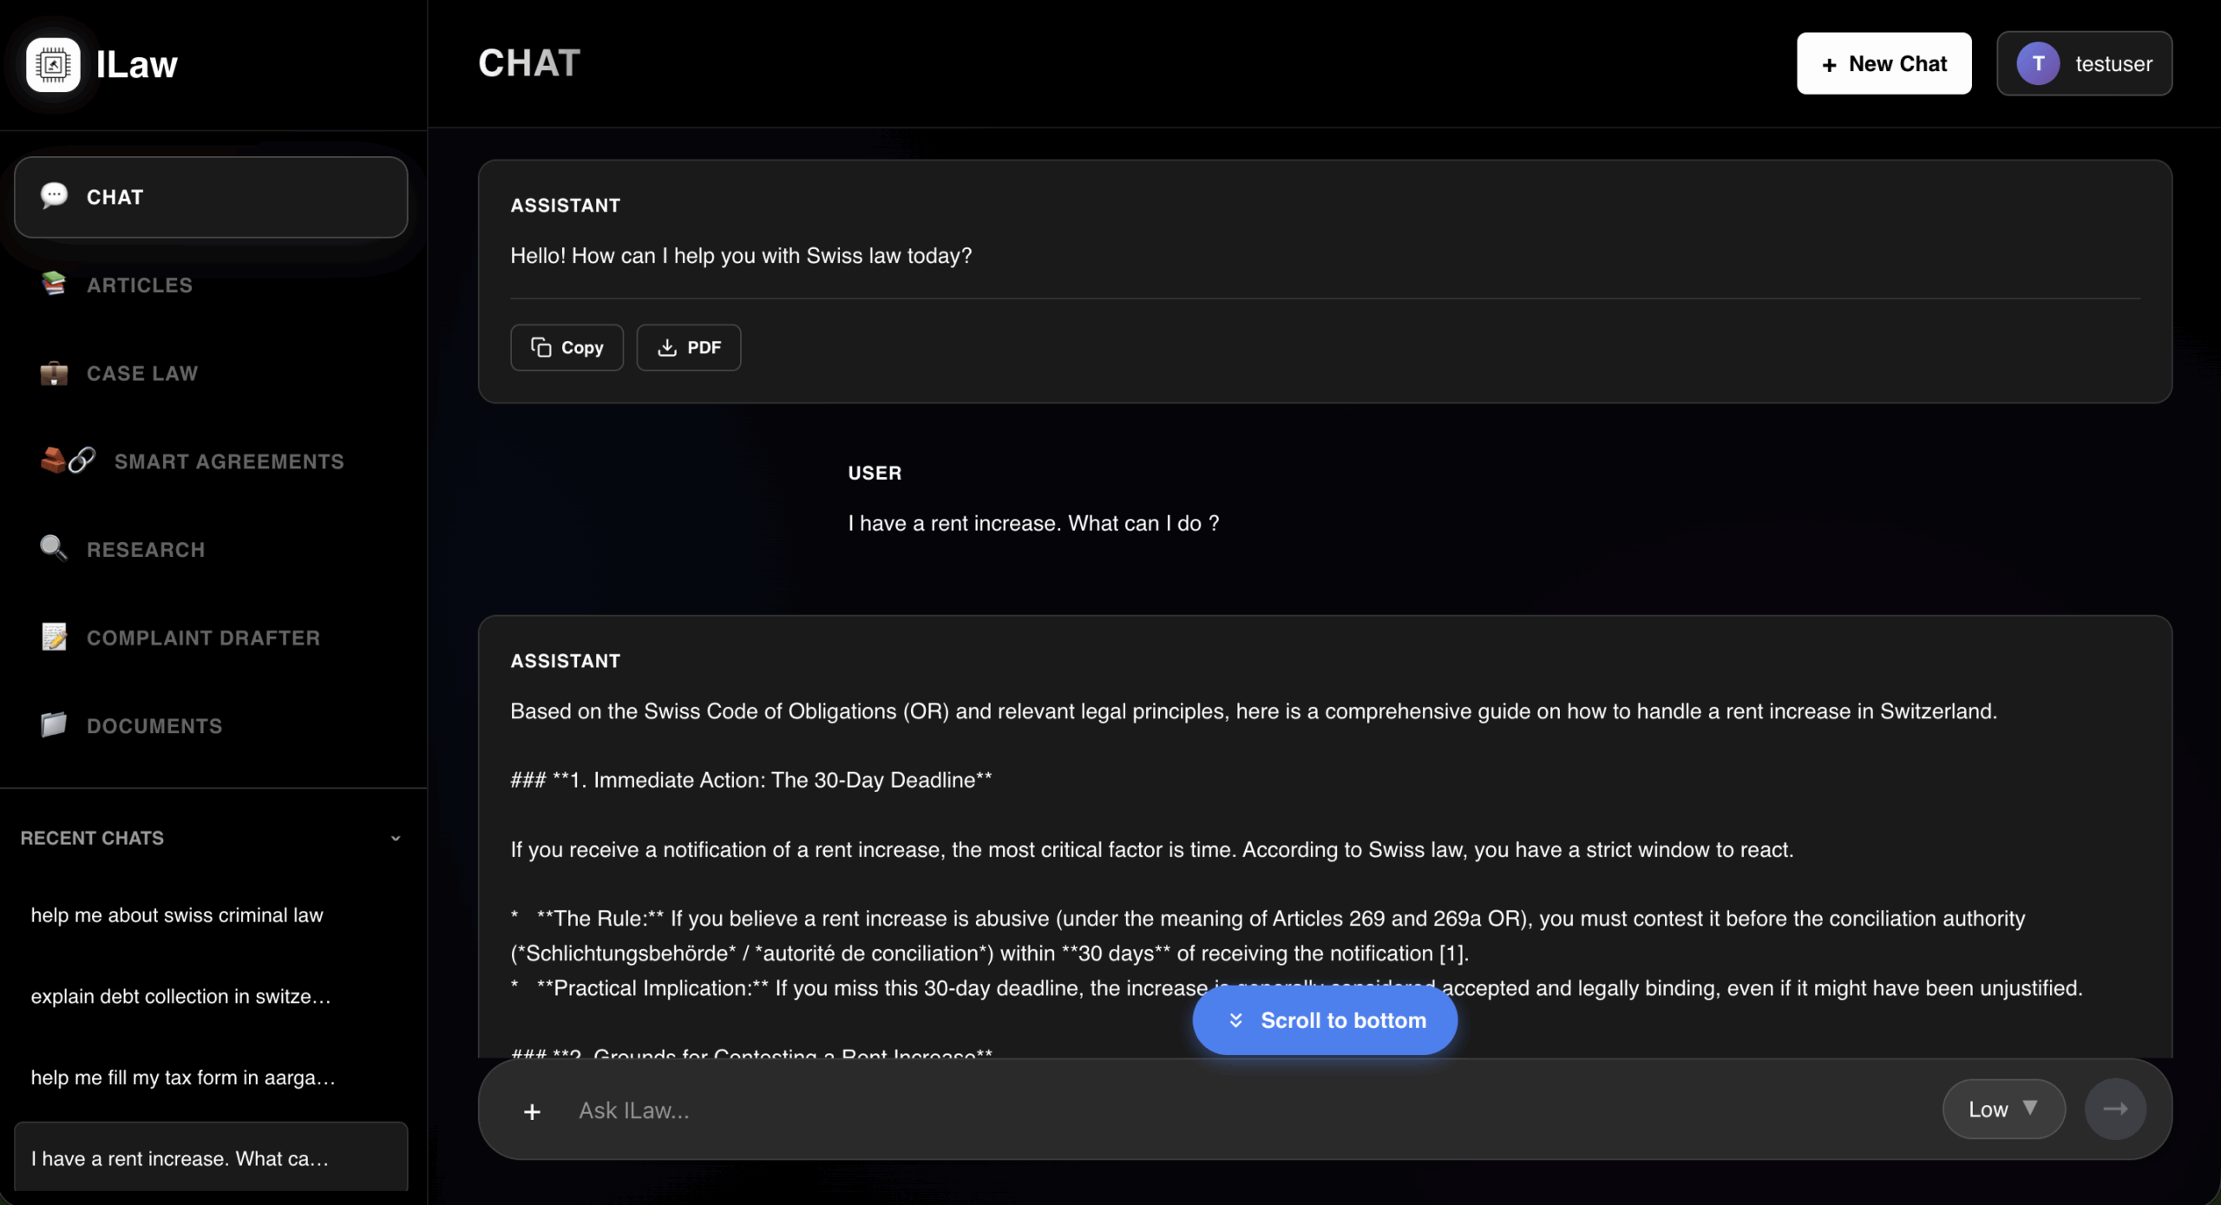Click the magnifying glass Research icon
The image size is (2221, 1205).
point(54,549)
